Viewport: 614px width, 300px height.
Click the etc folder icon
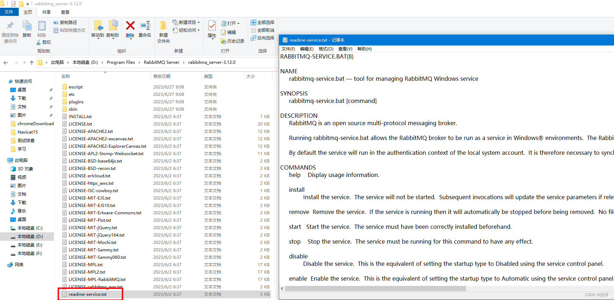coord(65,94)
